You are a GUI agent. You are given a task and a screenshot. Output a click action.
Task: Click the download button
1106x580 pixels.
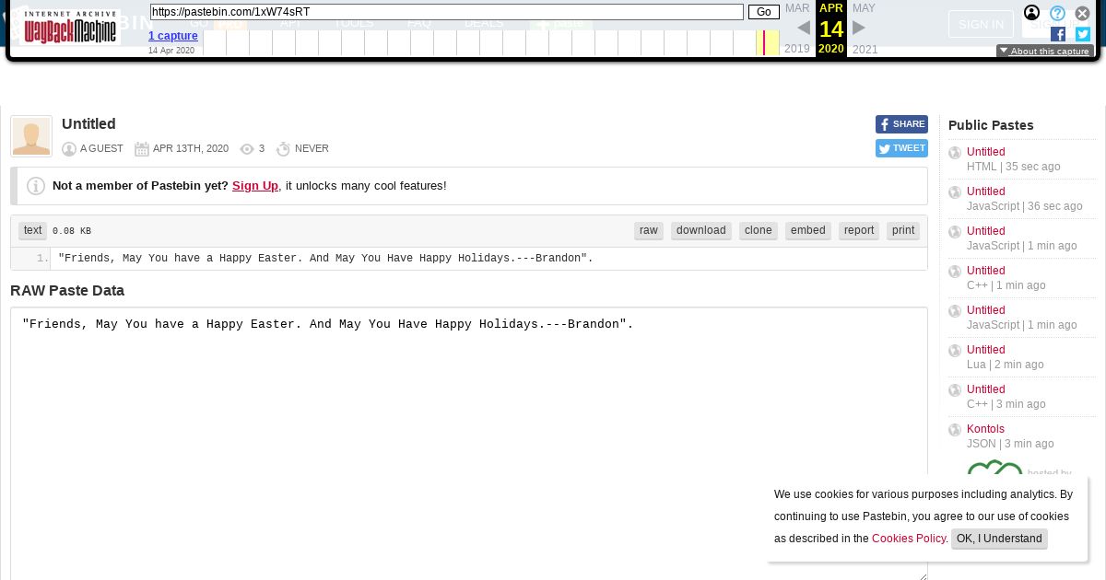coord(701,231)
